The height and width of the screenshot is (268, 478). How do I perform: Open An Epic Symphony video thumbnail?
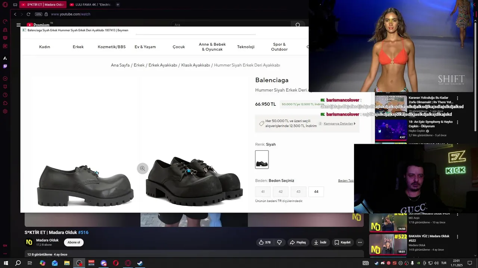391,130
